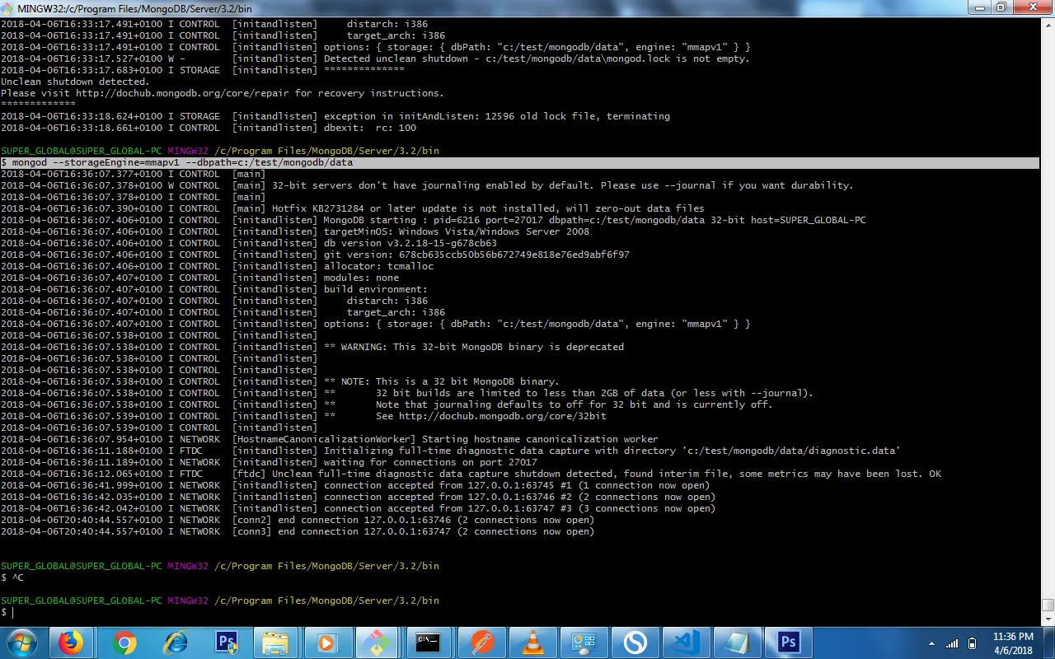This screenshot has height=659, width=1055.
Task: Click 'Unclean shutdown detected.' line
Action: pos(75,82)
